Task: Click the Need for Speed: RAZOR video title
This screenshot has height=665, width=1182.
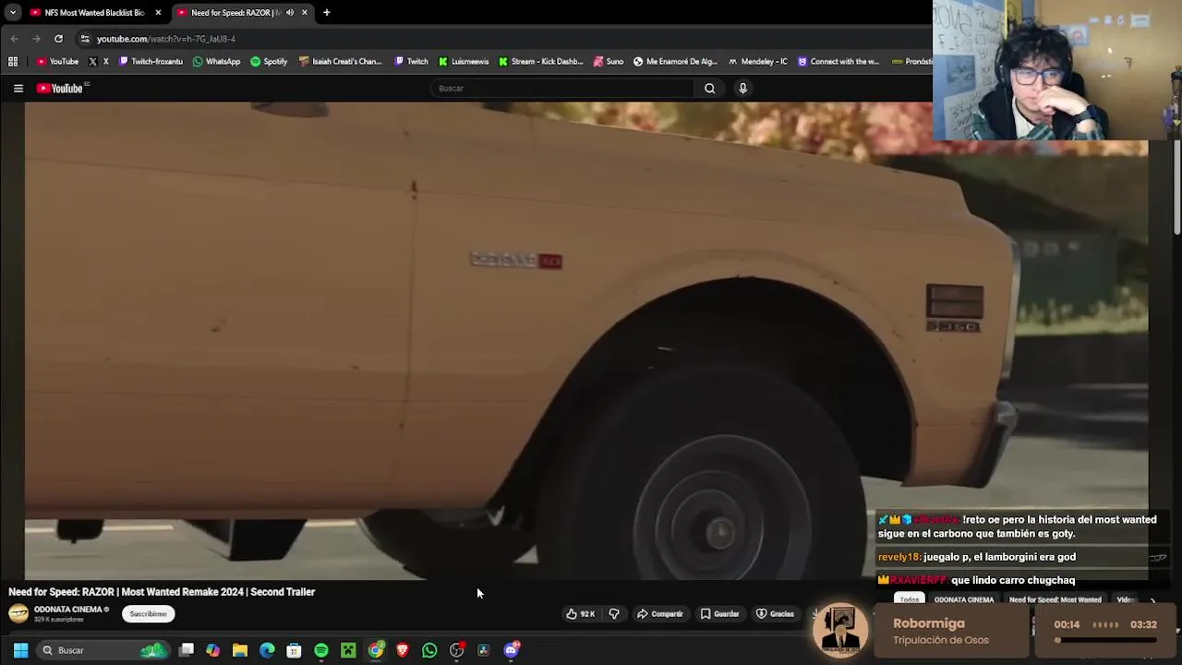Action: click(162, 592)
